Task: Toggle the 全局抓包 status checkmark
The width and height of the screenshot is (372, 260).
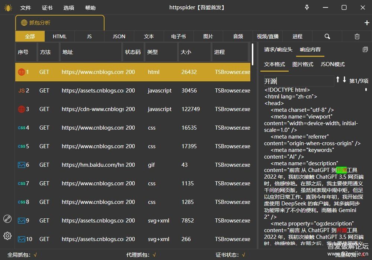Action: pyautogui.click(x=35, y=255)
